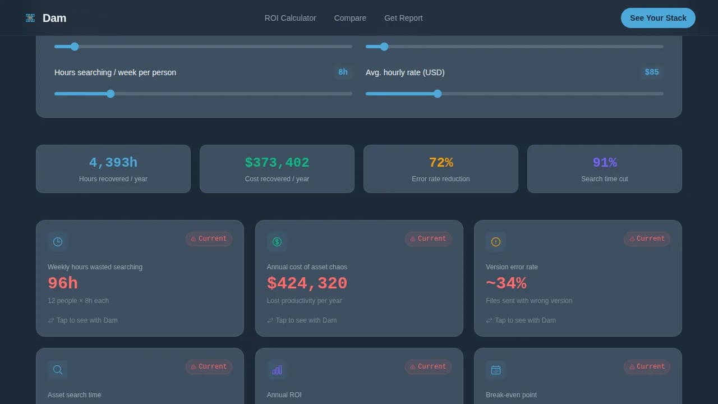Click the clock icon on weekly hours card

(x=58, y=242)
